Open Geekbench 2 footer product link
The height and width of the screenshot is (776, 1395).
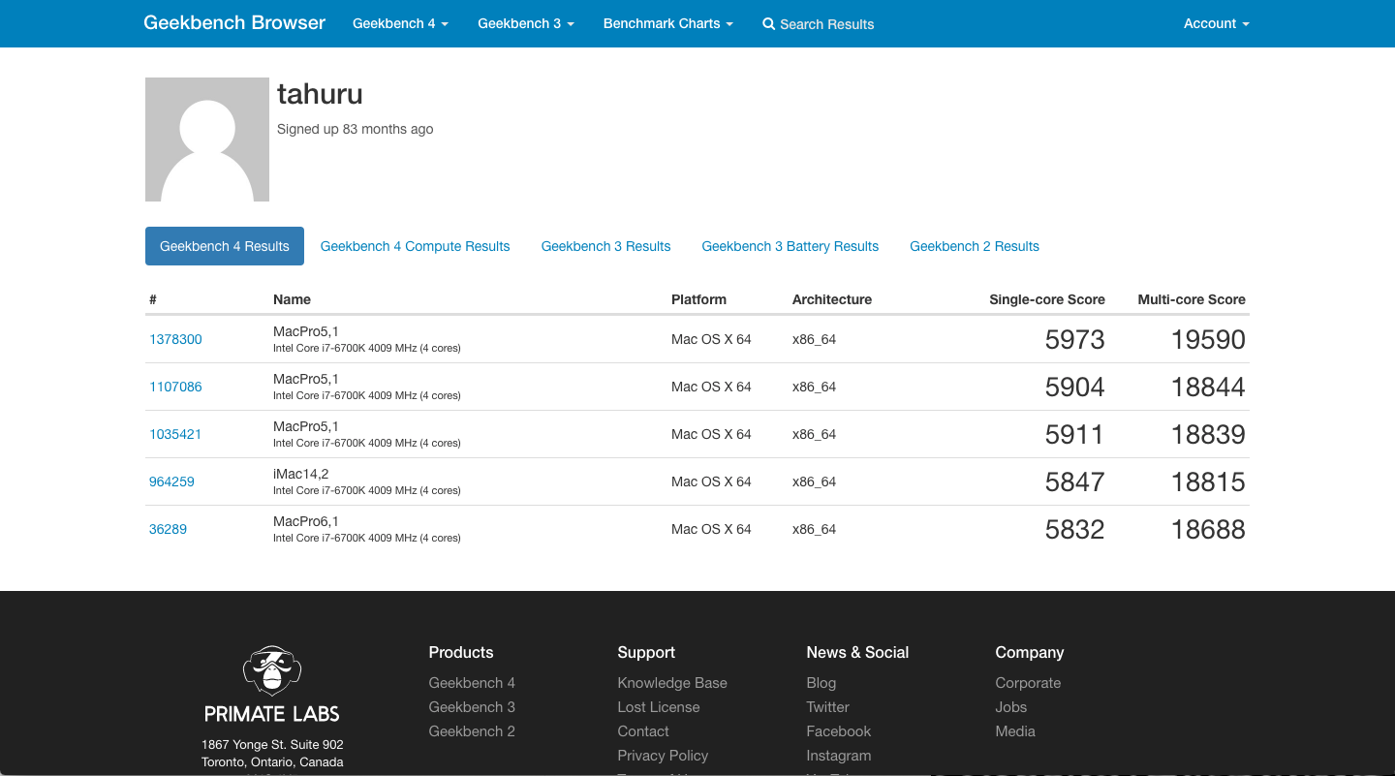472,731
